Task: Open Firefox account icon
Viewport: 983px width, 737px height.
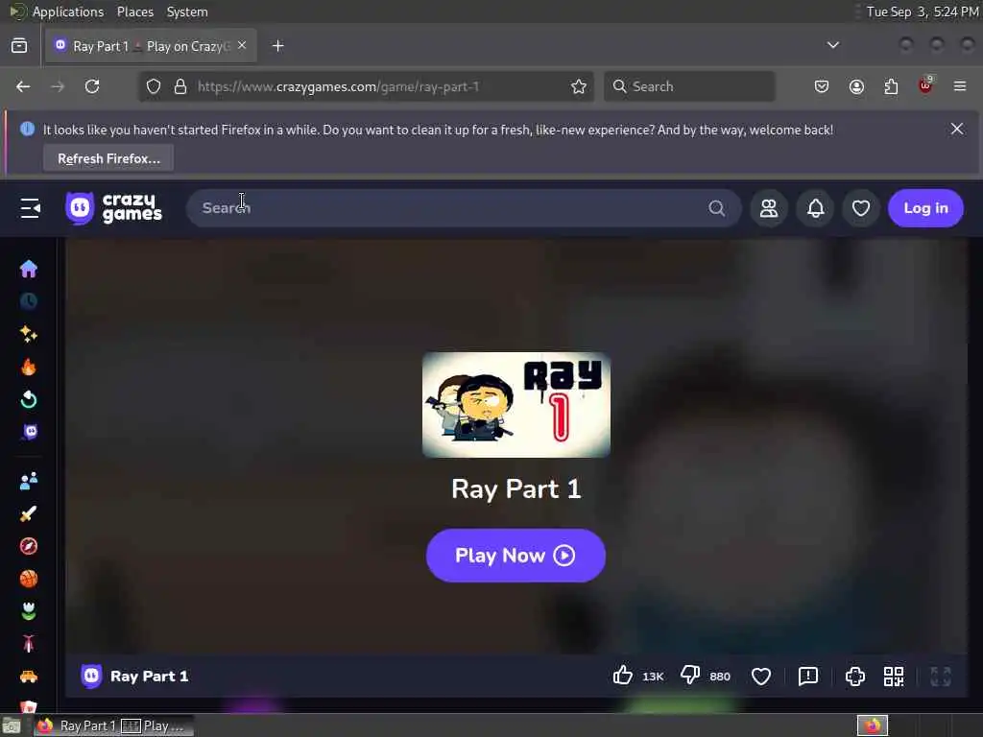Action: 856,86
